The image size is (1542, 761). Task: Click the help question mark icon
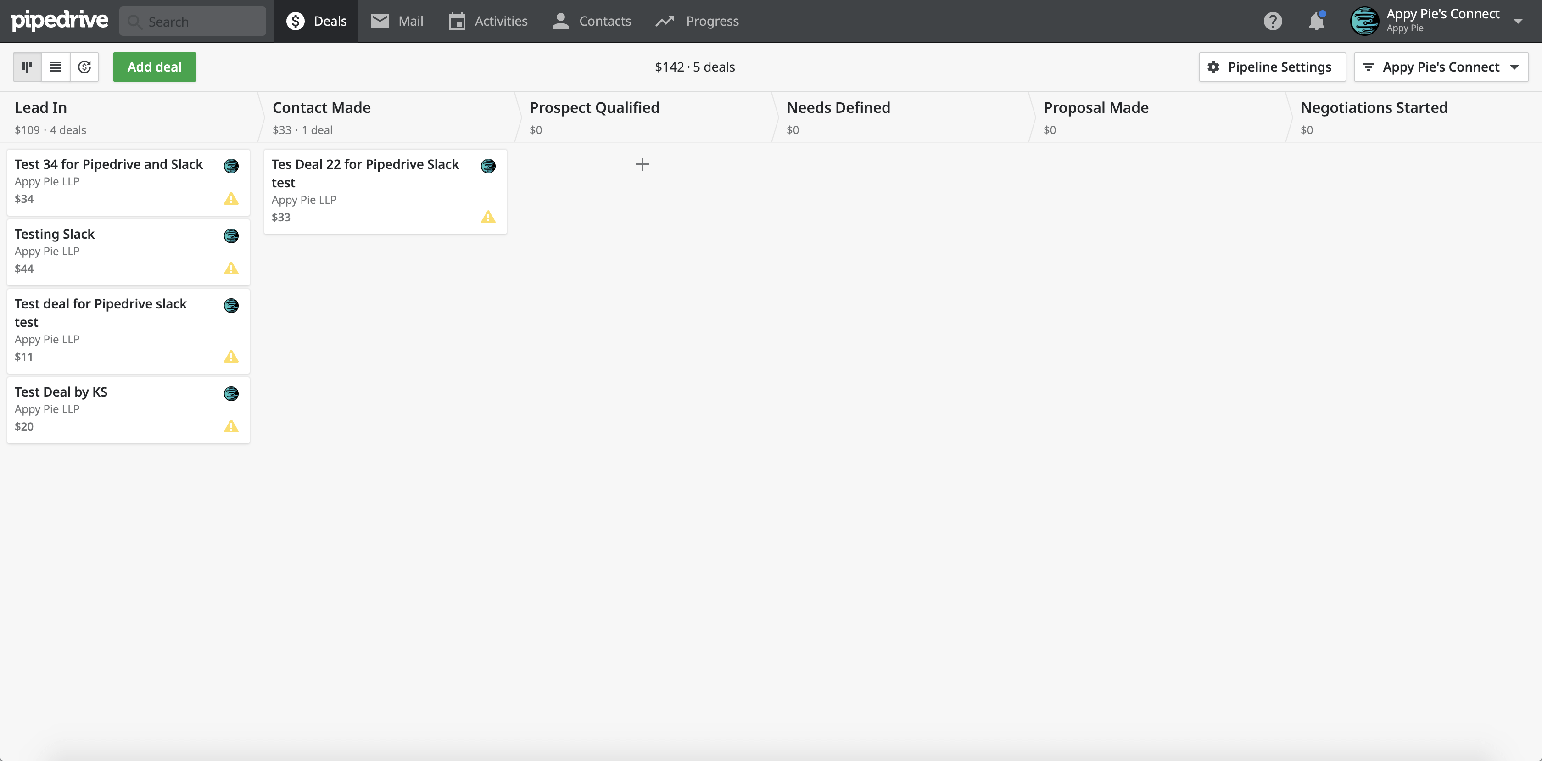tap(1273, 21)
